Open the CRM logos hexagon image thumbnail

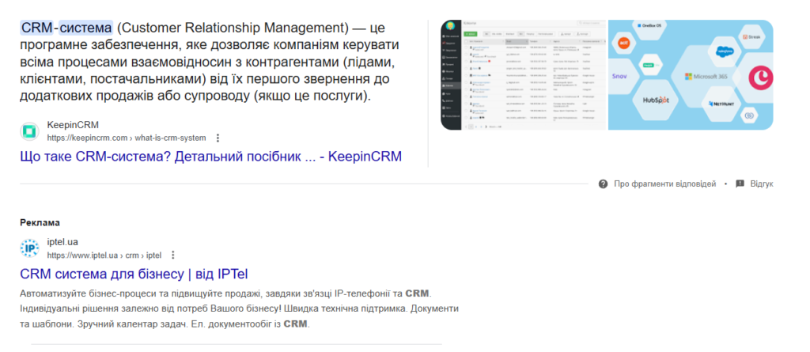click(691, 75)
